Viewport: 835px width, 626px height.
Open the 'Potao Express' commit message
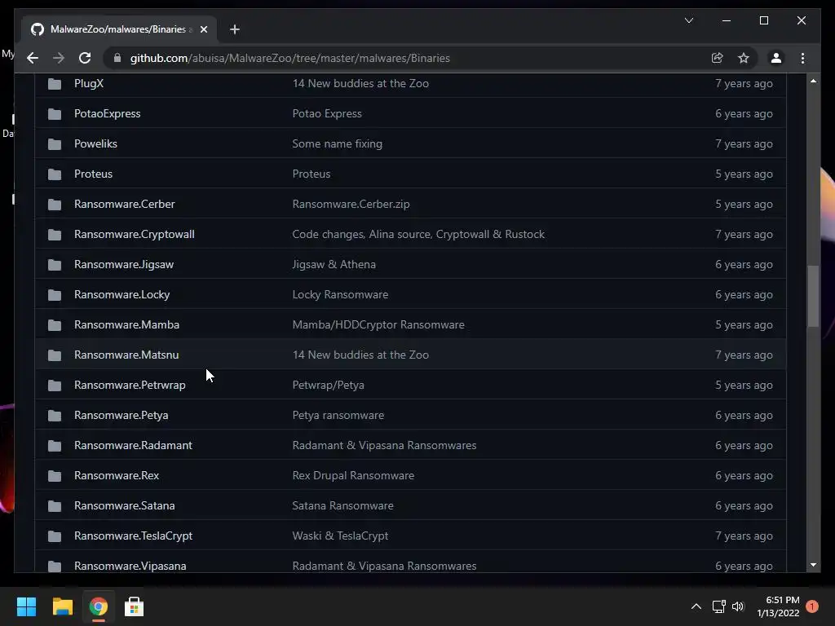point(327,114)
